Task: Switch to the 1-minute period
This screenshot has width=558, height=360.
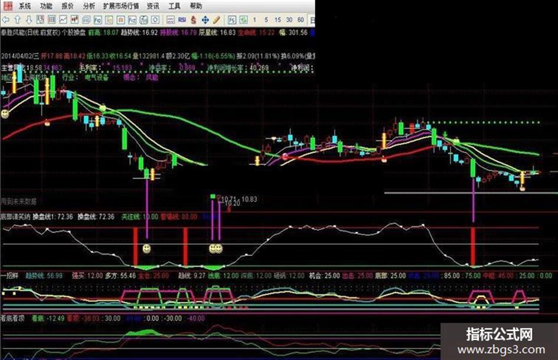Action: 254,20
